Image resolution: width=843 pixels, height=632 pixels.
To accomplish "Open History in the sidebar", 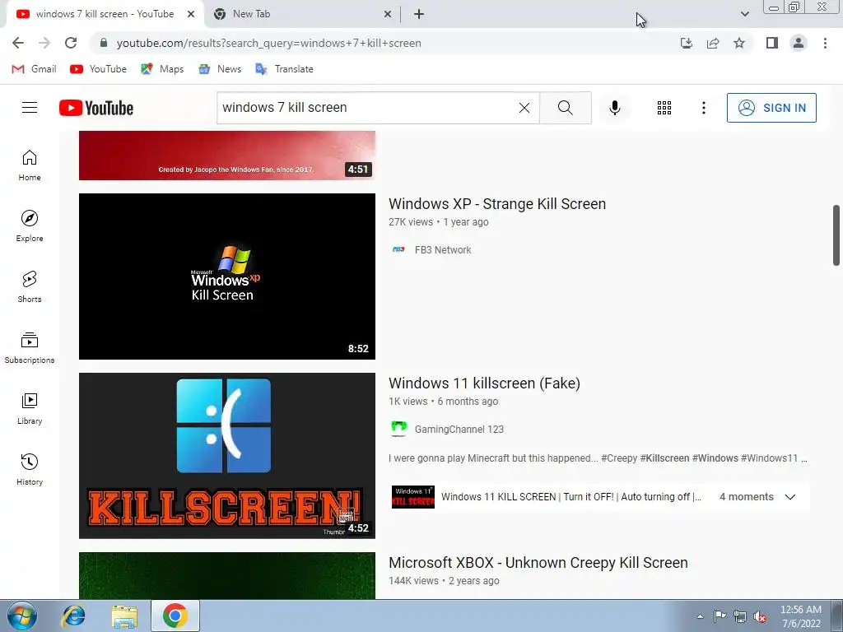I will tap(30, 469).
